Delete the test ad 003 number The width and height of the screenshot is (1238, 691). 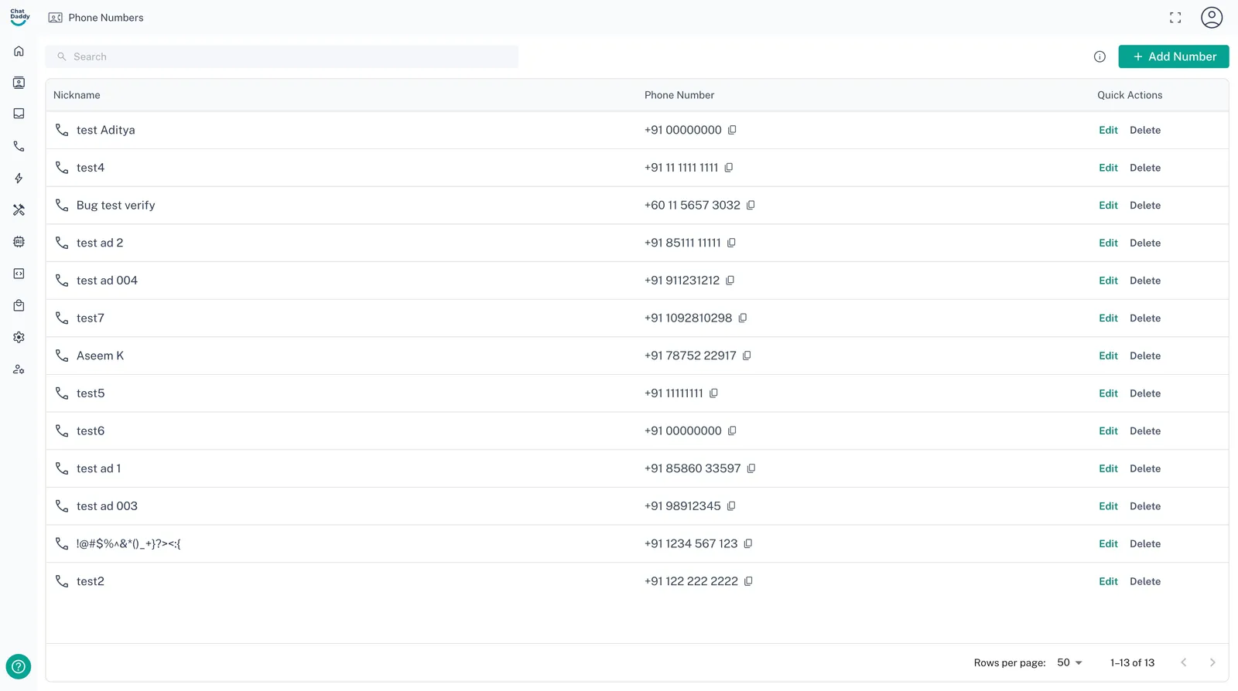coord(1144,506)
